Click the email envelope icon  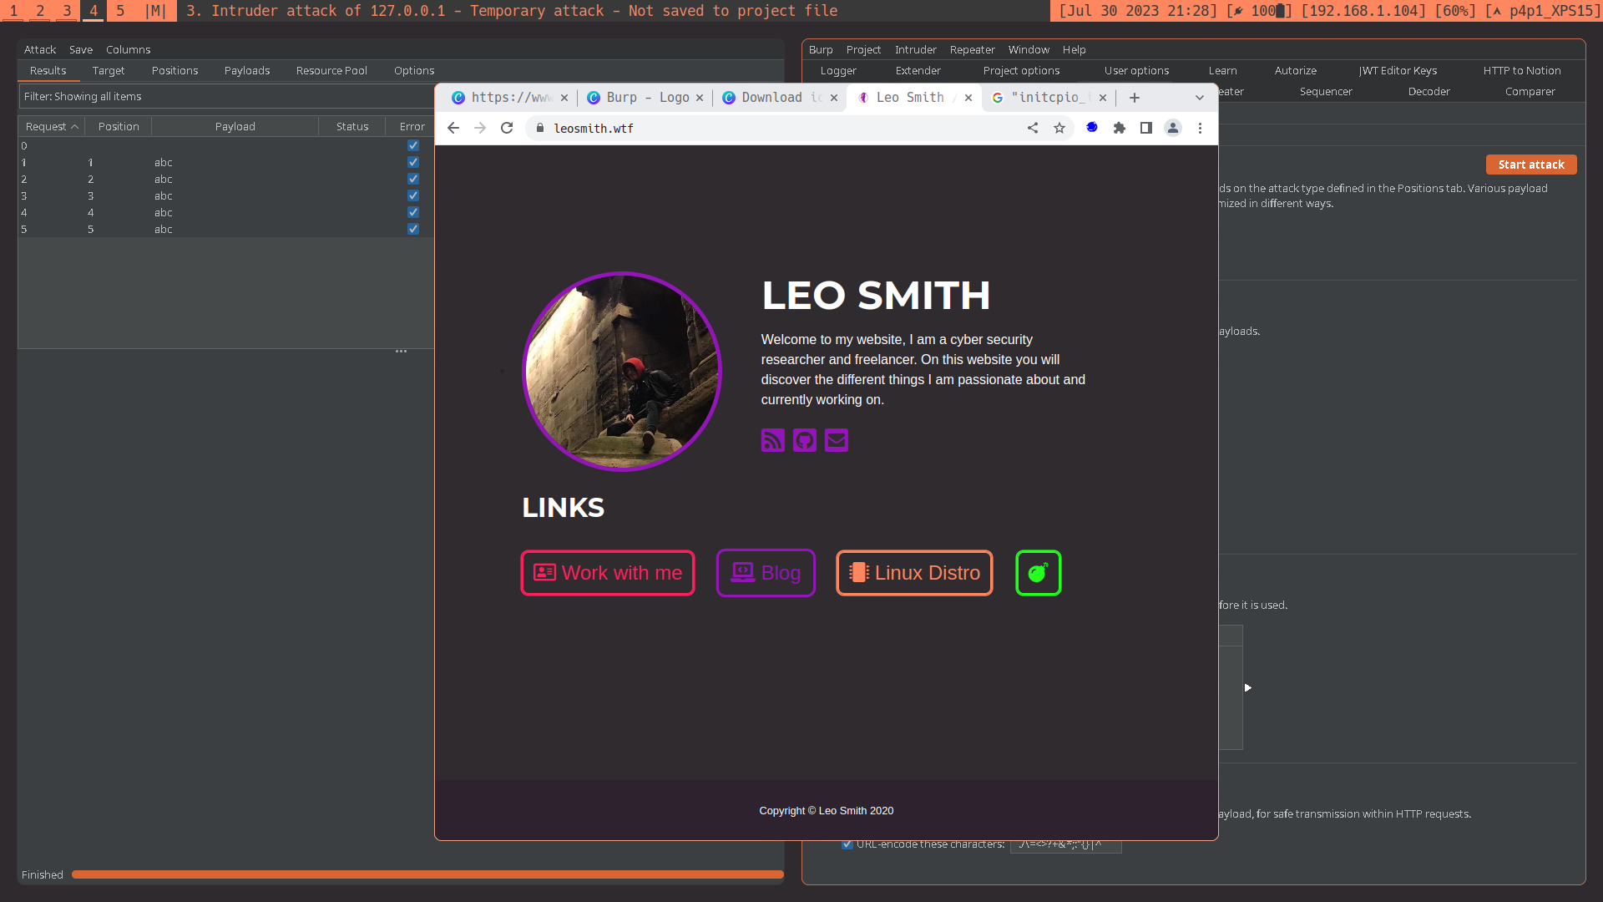pyautogui.click(x=836, y=440)
